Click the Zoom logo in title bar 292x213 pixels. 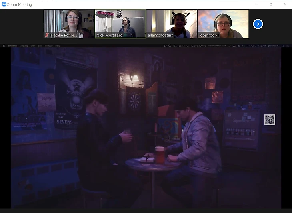pyautogui.click(x=4, y=4)
